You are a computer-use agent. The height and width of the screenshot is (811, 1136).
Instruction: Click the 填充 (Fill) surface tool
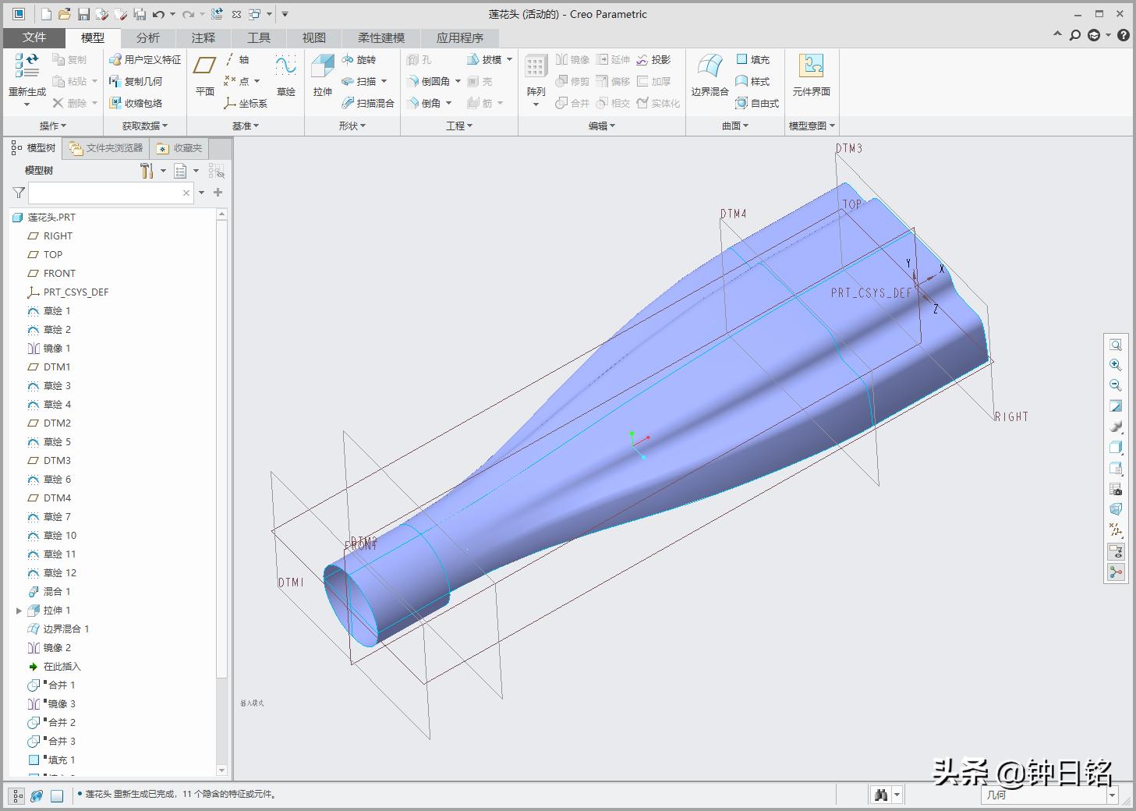click(752, 59)
